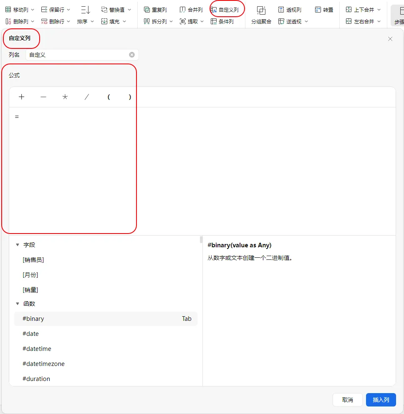The image size is (404, 414).
Task: Click the 删除列 (delete column) icon
Action: [8, 21]
